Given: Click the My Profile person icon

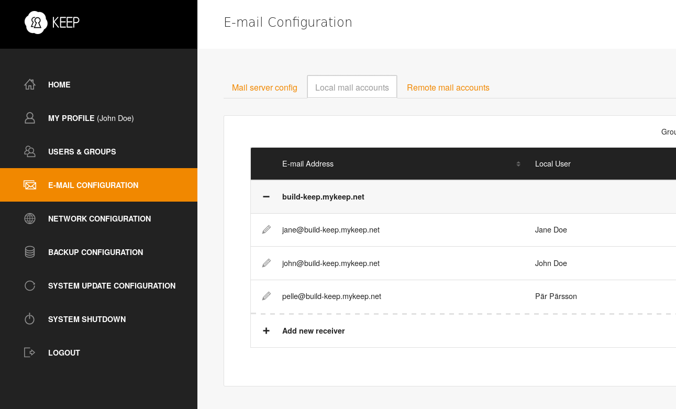Looking at the screenshot, I should 30,118.
